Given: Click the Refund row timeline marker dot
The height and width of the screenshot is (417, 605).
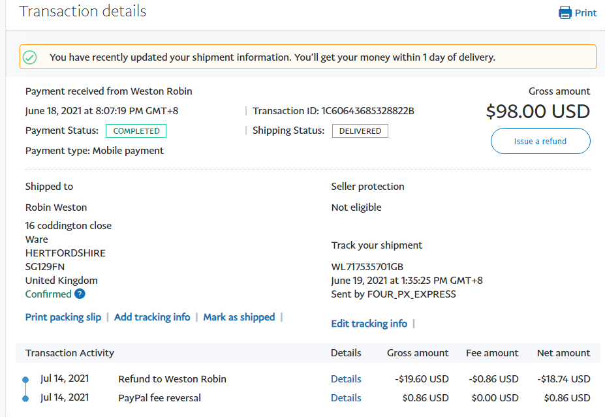Looking at the screenshot, I should 25,379.
